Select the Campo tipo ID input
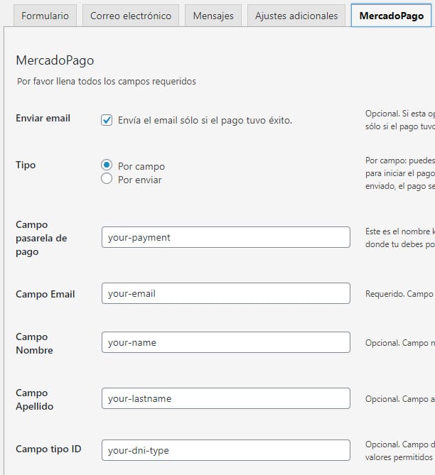 pyautogui.click(x=226, y=450)
